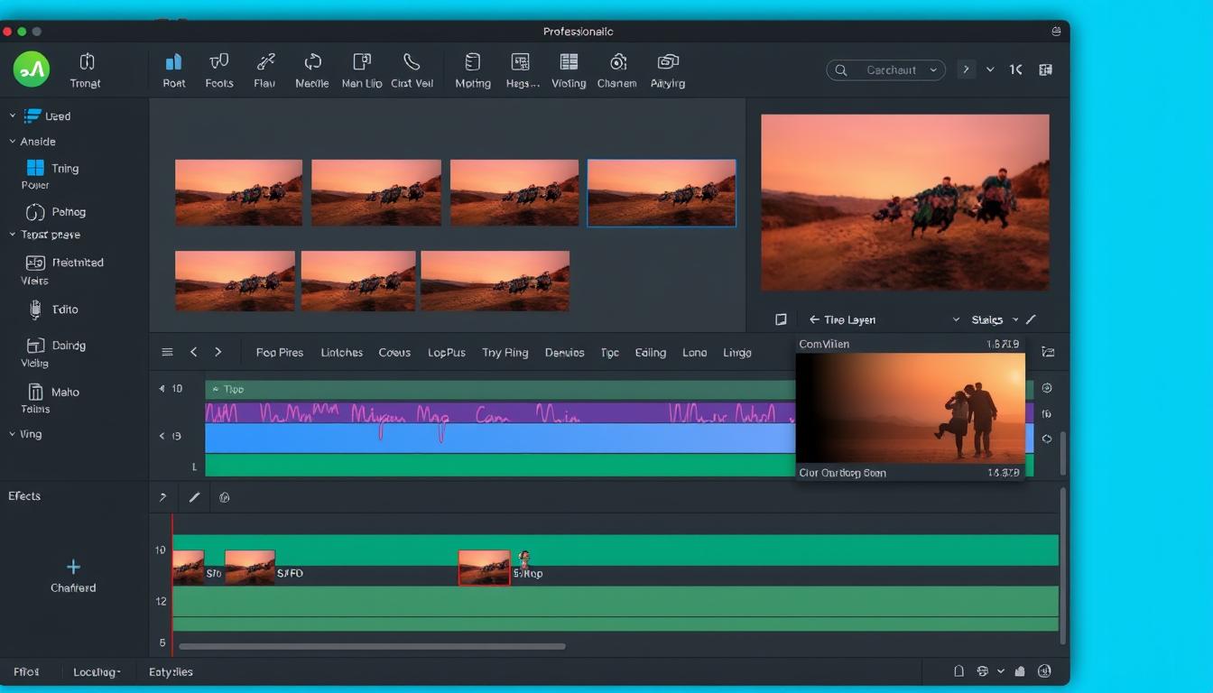Select the red-outlined clip on track 10
The image size is (1213, 693).
(484, 568)
